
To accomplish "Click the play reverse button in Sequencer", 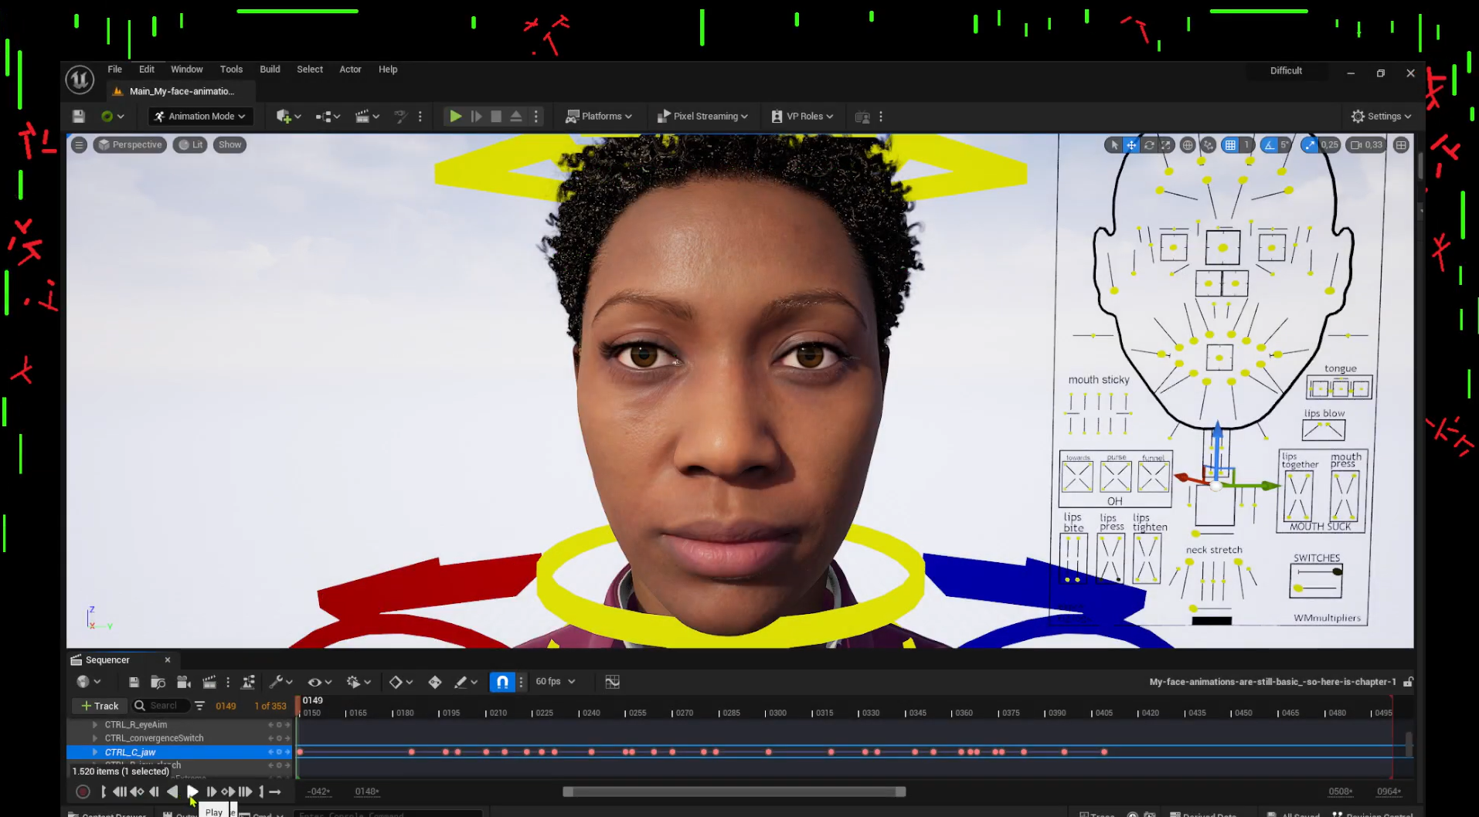I will pos(172,792).
